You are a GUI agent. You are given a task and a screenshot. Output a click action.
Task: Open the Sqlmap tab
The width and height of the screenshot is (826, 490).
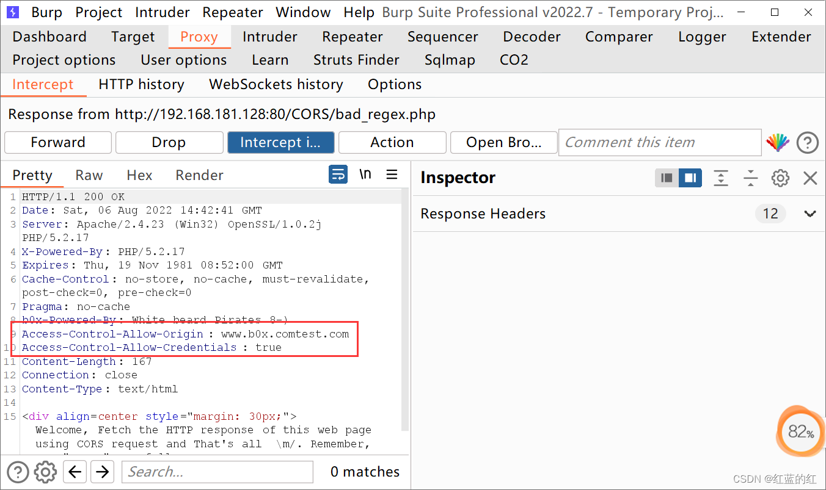pos(450,60)
